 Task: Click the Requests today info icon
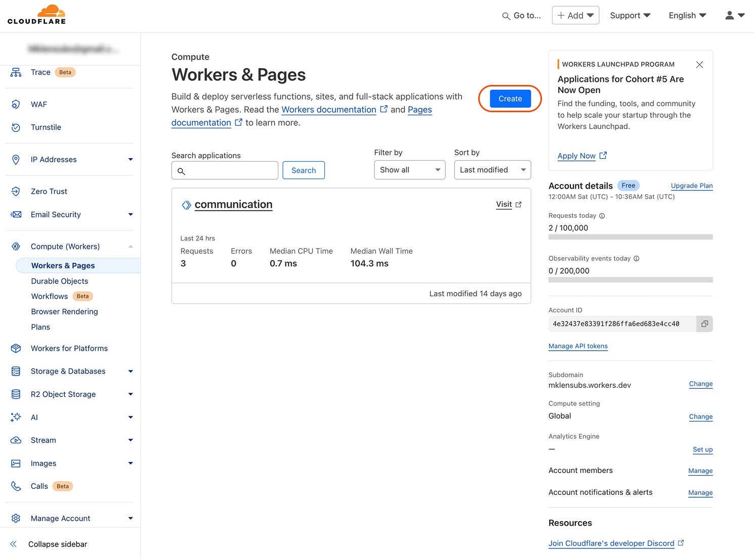pos(602,216)
